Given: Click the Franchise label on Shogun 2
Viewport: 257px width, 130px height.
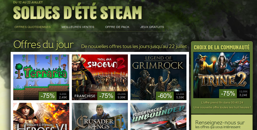Looking at the screenshot, I should tap(85, 96).
